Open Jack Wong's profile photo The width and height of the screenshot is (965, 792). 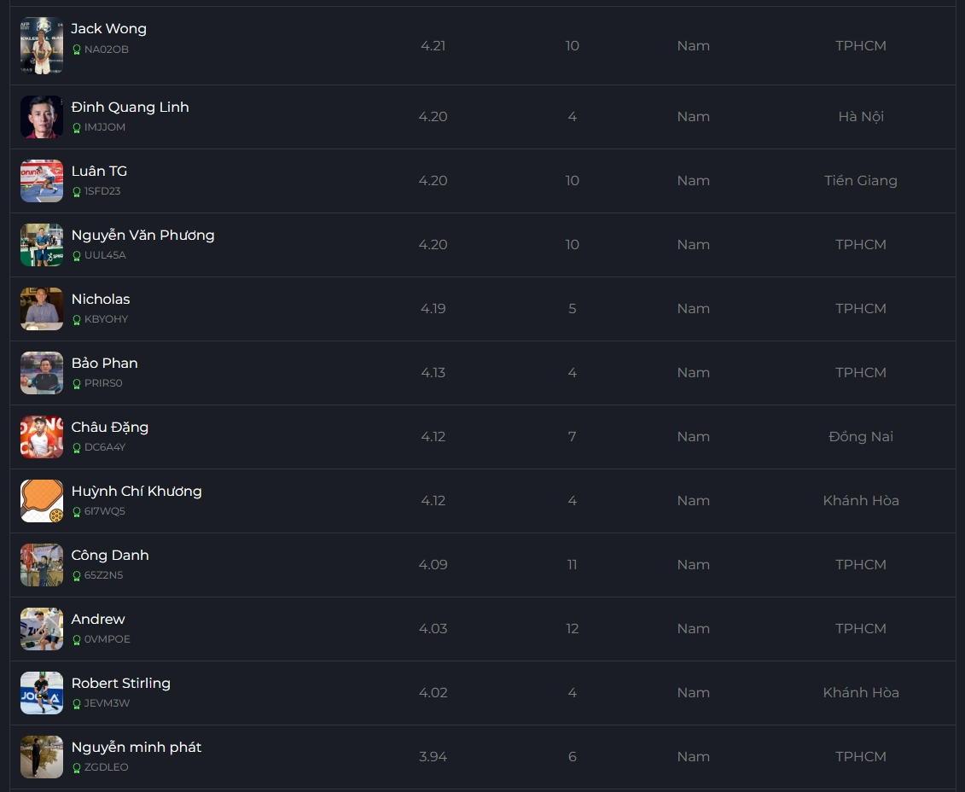41,45
